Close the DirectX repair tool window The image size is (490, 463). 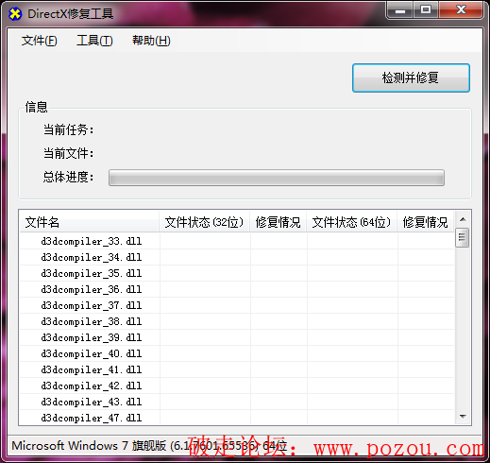(x=461, y=9)
